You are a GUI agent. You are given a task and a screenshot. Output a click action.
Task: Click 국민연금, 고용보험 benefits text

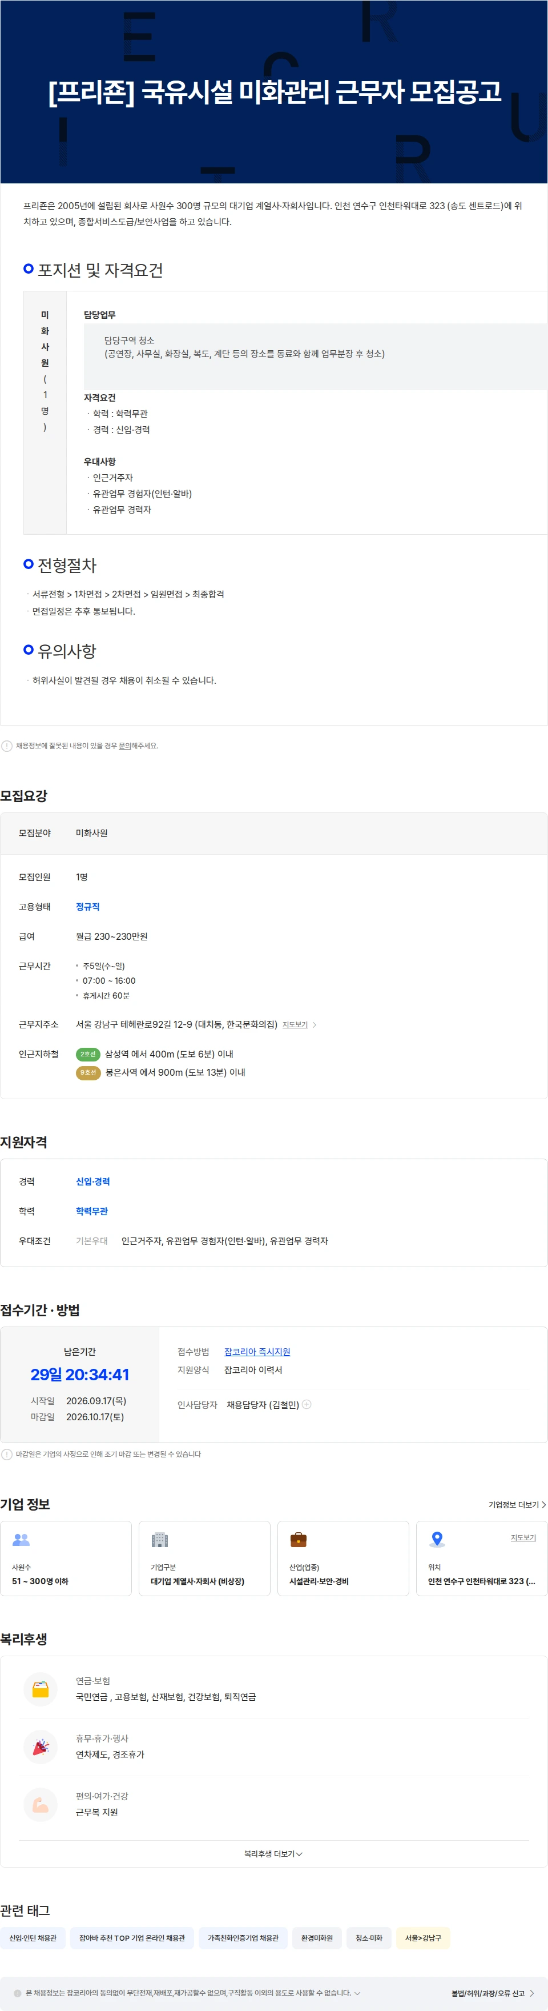[x=166, y=1697]
